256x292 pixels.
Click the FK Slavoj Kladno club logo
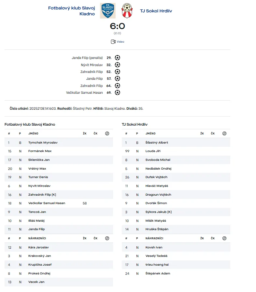107,11
